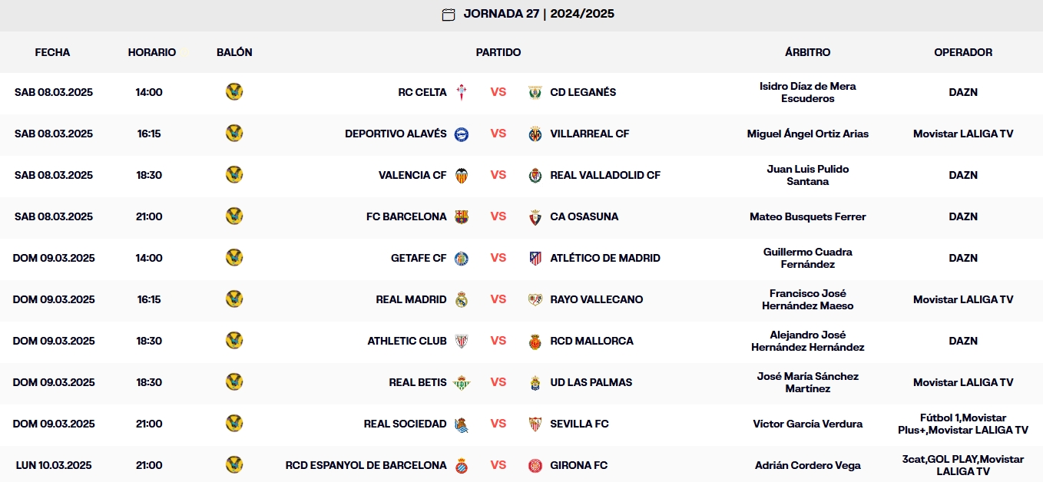This screenshot has height=482, width=1043.
Task: Click the Villarreal CF crest
Action: coord(534,133)
